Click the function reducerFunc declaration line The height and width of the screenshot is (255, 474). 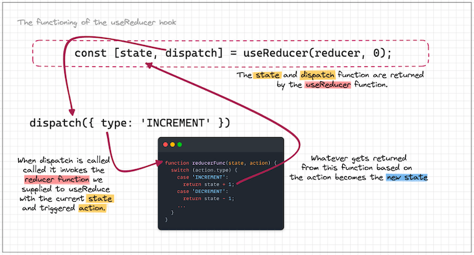pos(221,163)
